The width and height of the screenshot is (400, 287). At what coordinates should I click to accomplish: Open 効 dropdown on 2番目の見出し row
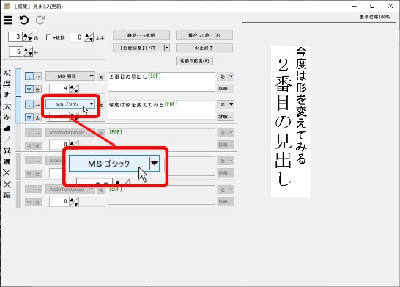point(231,76)
